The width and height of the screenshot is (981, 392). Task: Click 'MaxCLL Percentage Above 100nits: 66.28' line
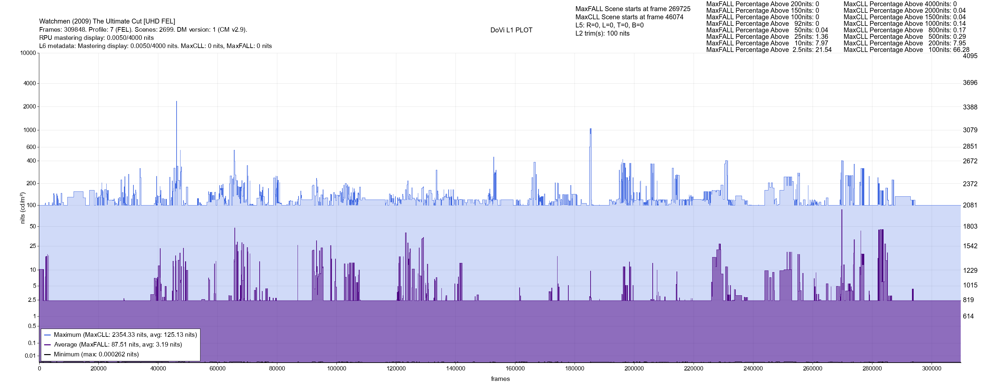coord(906,50)
